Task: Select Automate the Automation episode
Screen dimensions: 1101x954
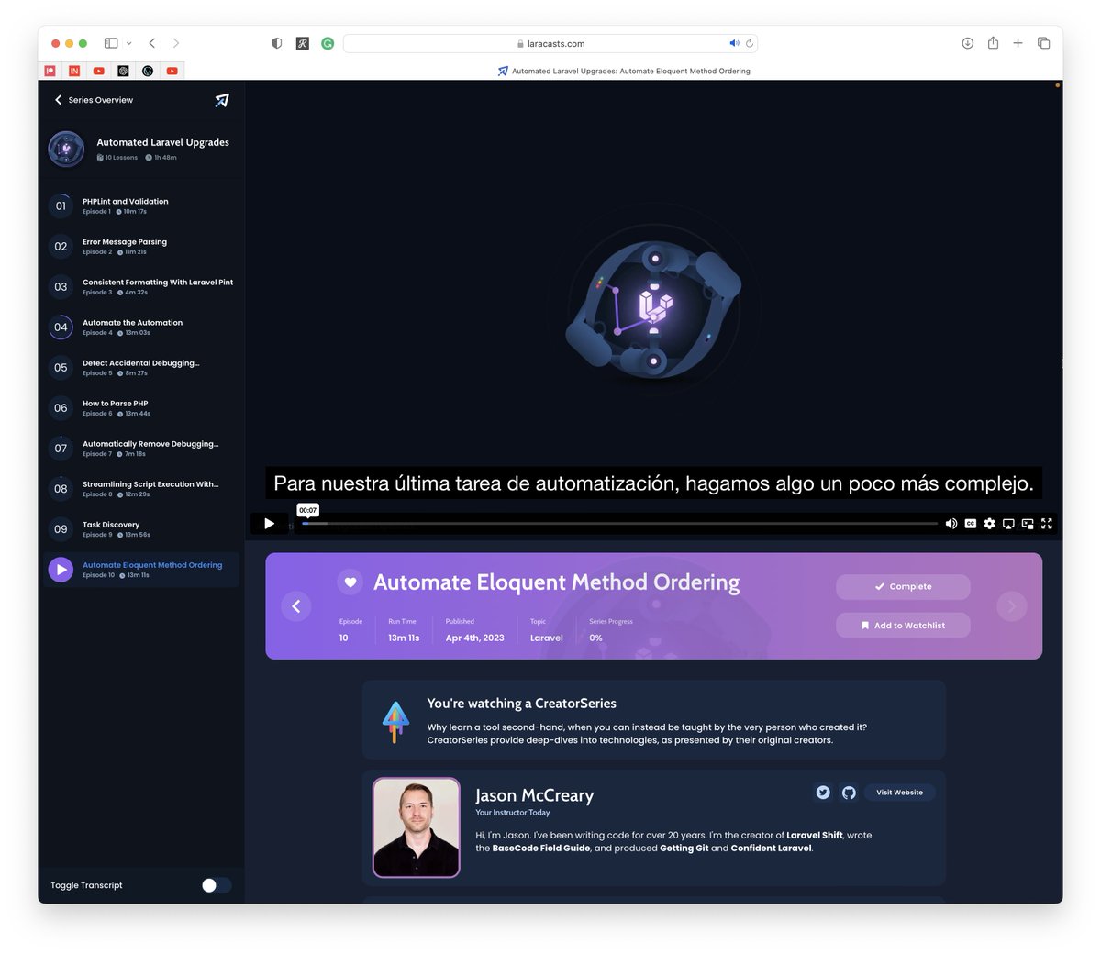Action: click(142, 327)
